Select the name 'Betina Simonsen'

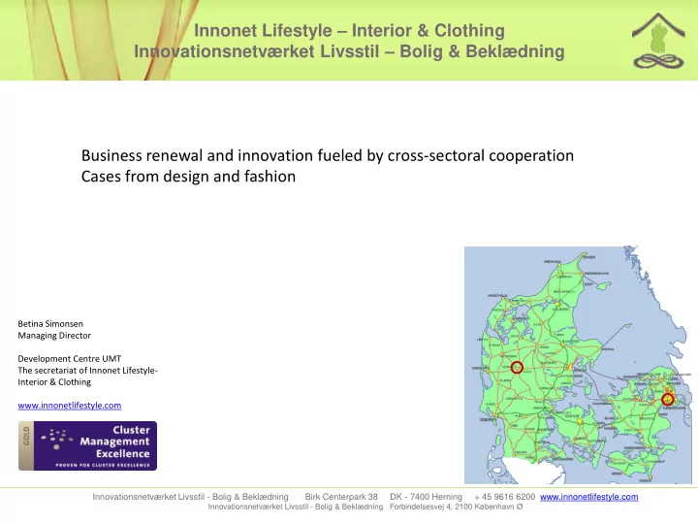click(50, 324)
